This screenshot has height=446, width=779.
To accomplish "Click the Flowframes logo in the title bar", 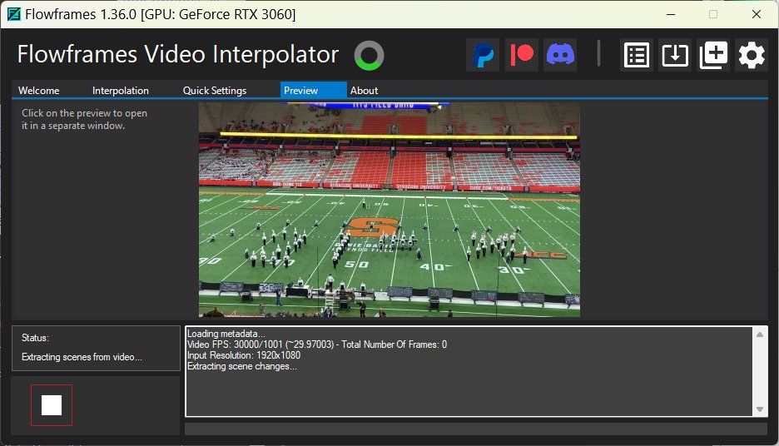I will (14, 14).
